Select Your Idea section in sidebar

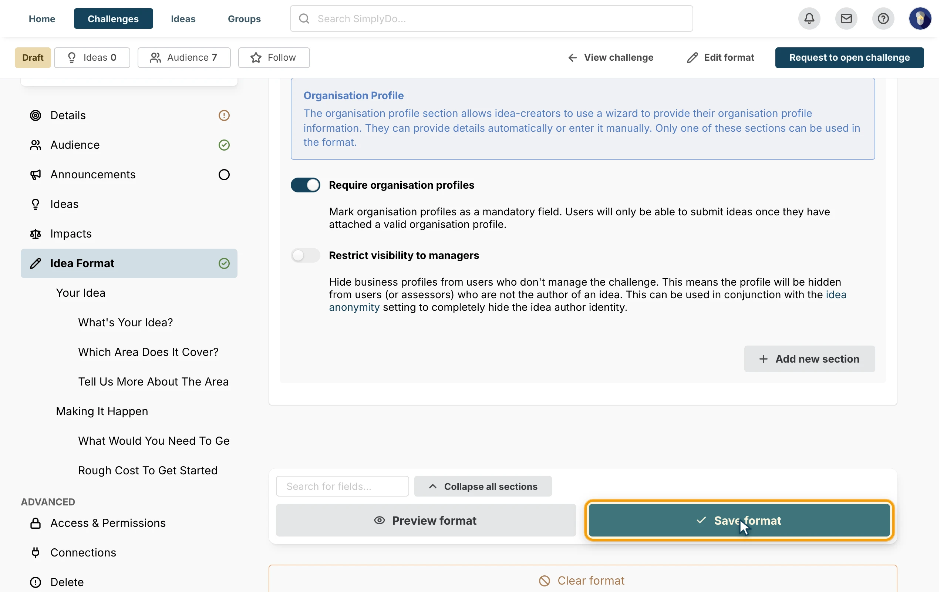click(81, 293)
